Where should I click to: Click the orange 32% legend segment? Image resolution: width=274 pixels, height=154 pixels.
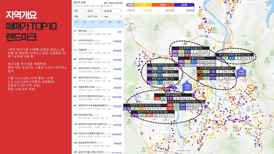(x=163, y=5)
